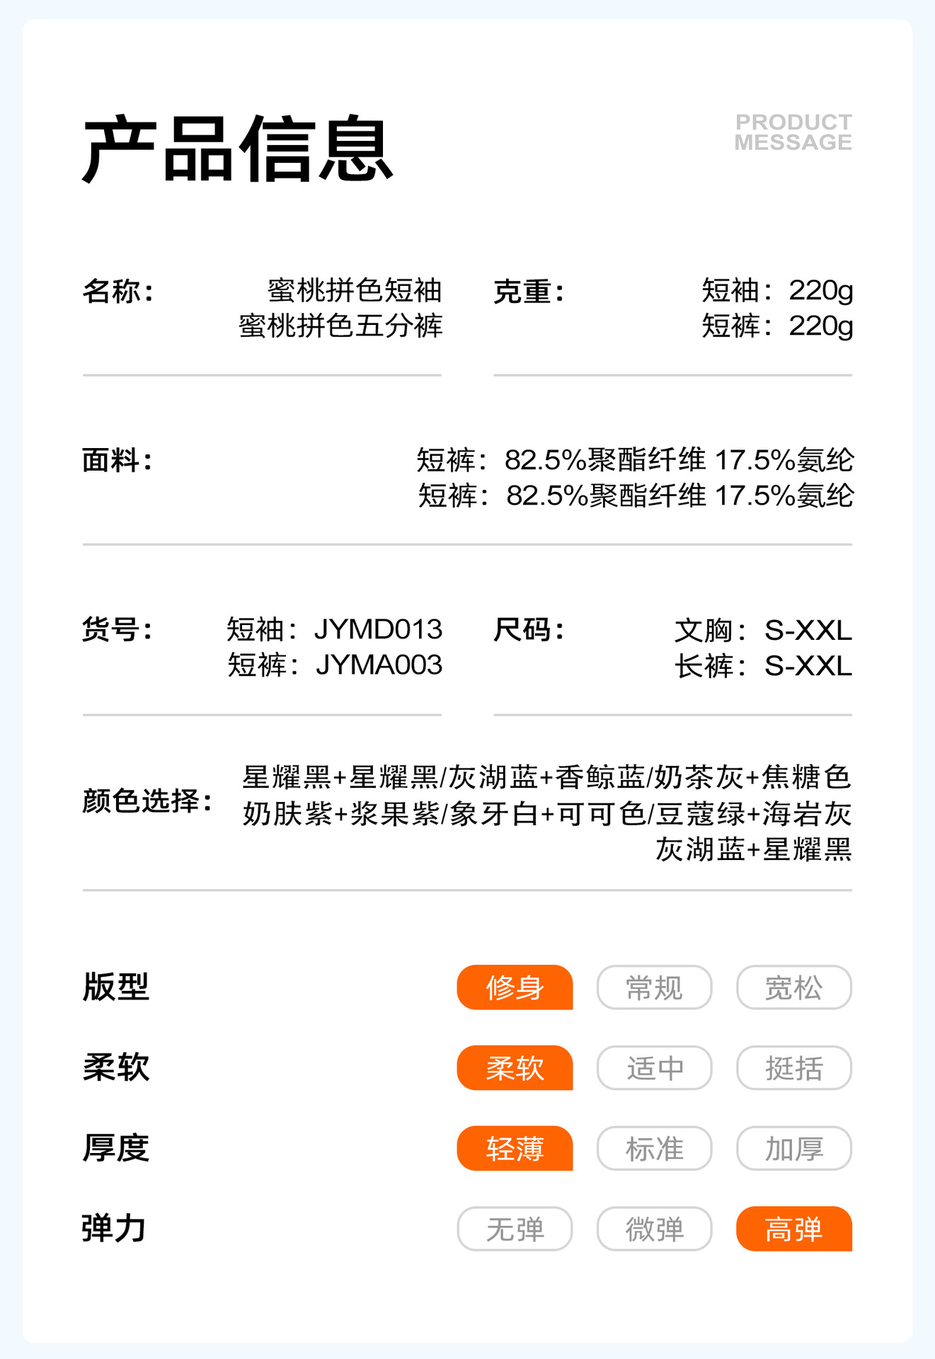Screen dimensions: 935x1359
Task: Select the 修身 fit option
Action: click(515, 987)
